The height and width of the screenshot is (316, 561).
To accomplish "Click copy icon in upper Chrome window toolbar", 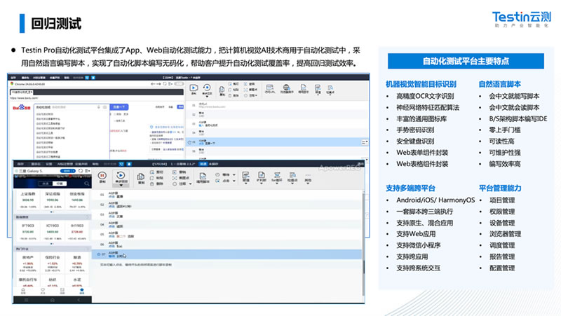I will point(222,89).
